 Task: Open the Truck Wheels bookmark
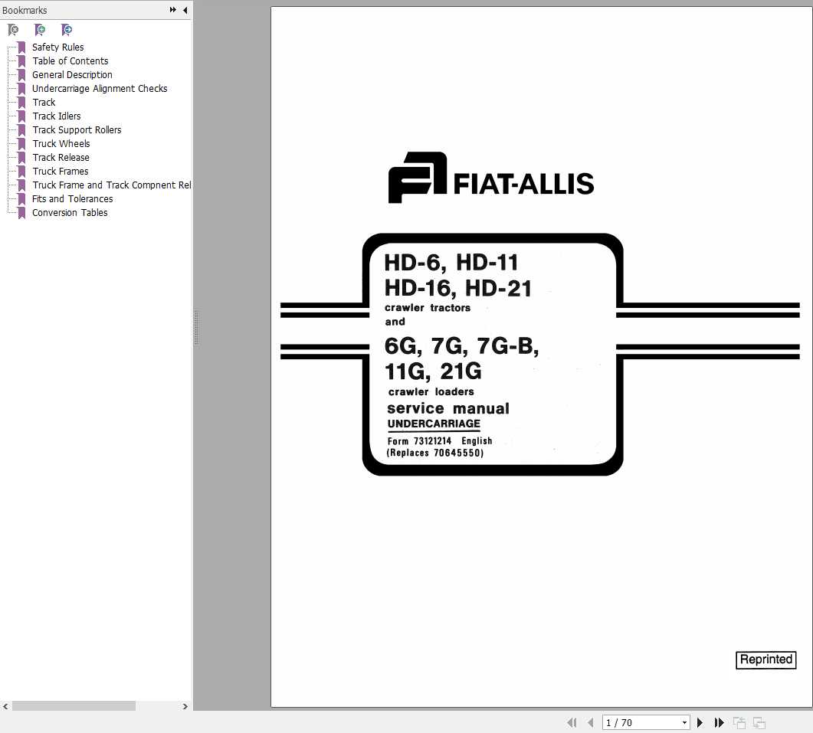click(x=61, y=143)
